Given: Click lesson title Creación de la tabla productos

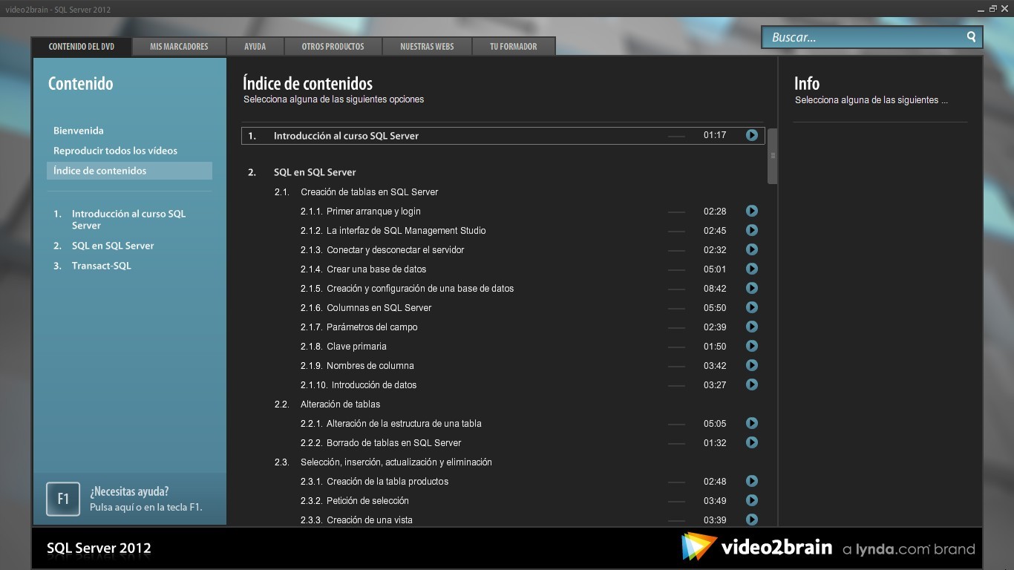Looking at the screenshot, I should point(387,481).
